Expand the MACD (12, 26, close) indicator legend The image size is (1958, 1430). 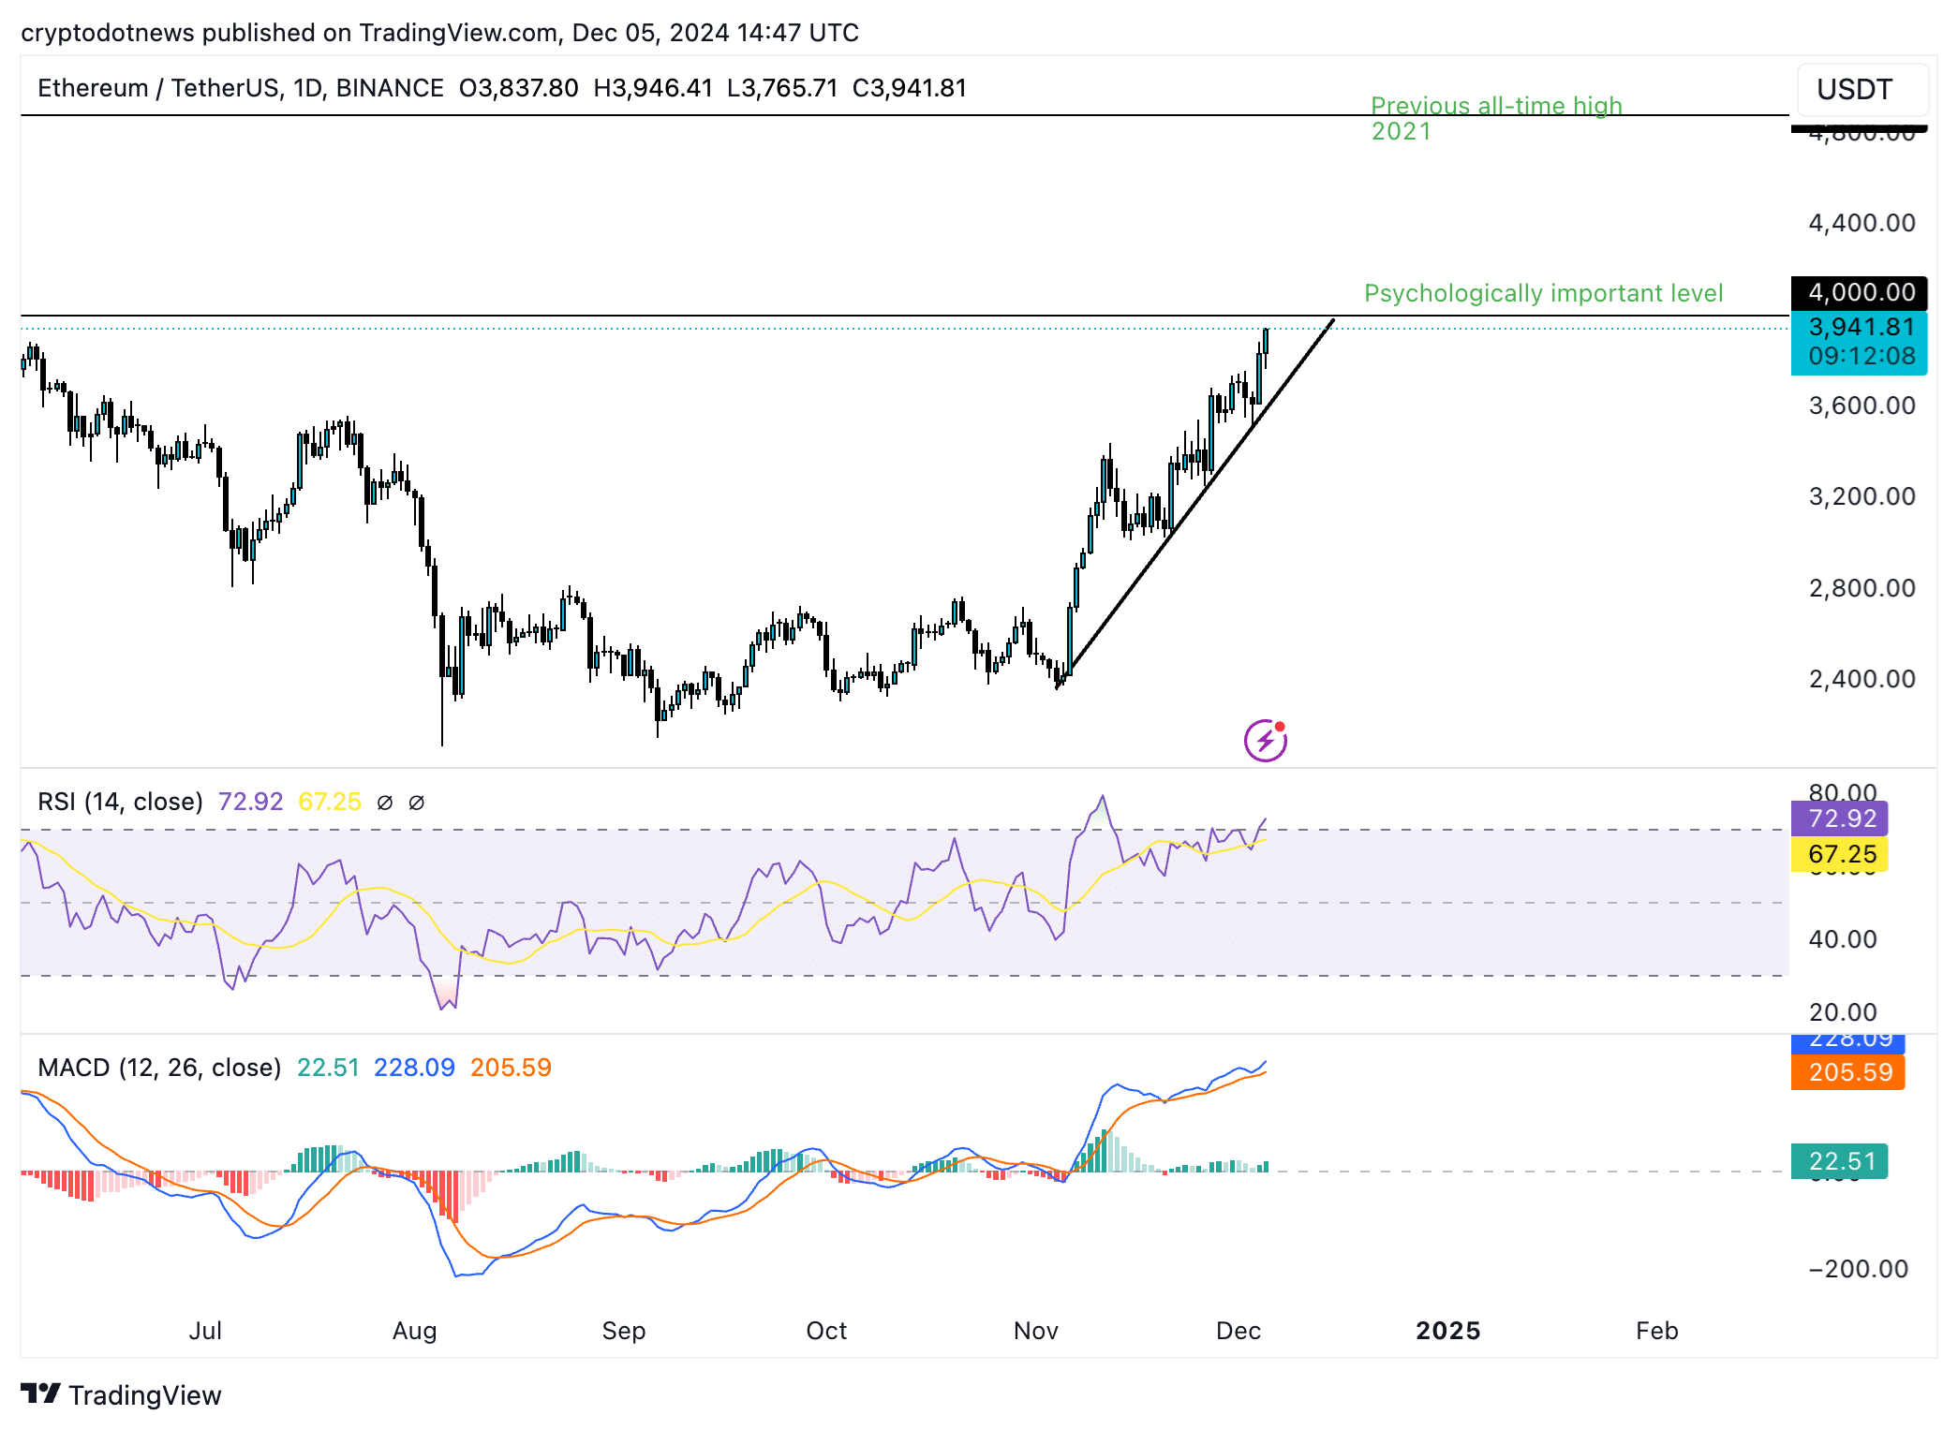[157, 1068]
